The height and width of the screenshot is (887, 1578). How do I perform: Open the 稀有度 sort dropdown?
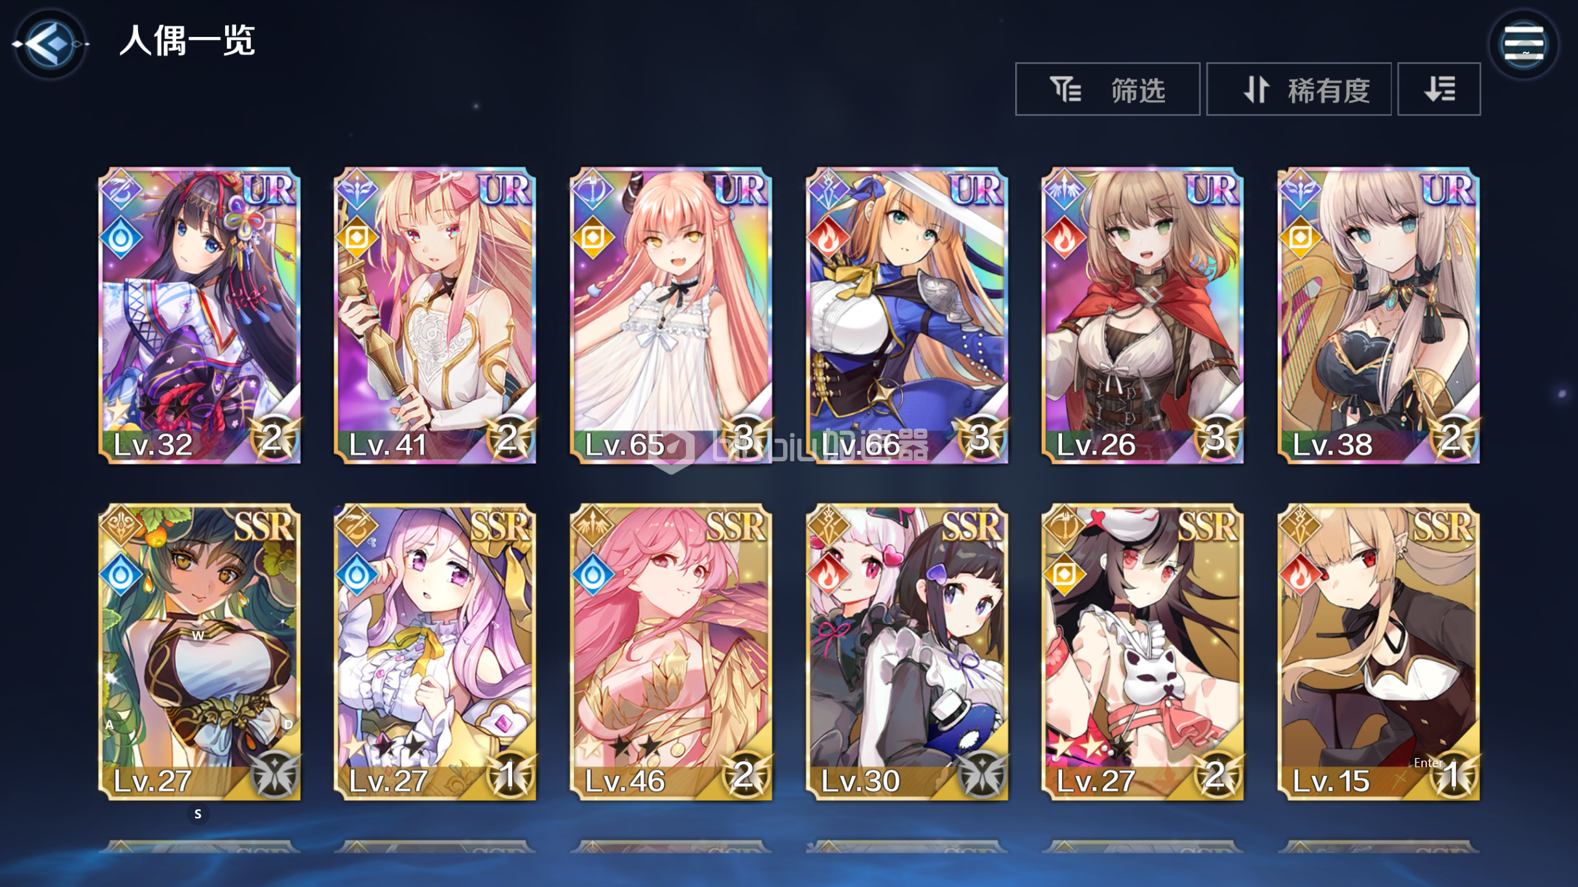(1299, 89)
